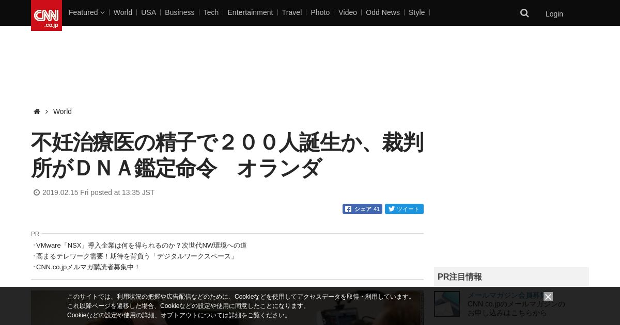Open the Travel section
620x325 pixels.
(292, 12)
